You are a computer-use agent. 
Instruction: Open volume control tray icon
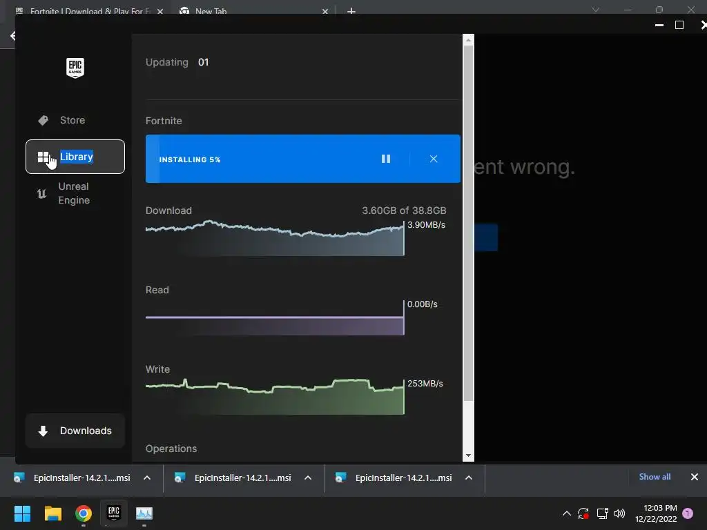pos(619,513)
